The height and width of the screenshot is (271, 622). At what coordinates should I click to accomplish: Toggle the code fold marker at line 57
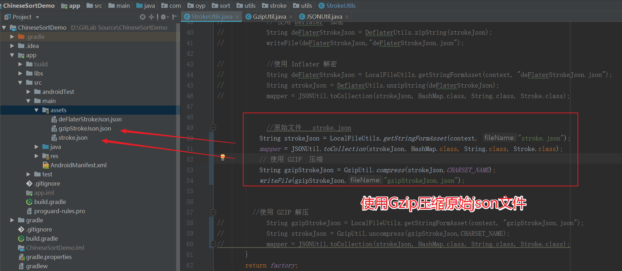(x=213, y=212)
